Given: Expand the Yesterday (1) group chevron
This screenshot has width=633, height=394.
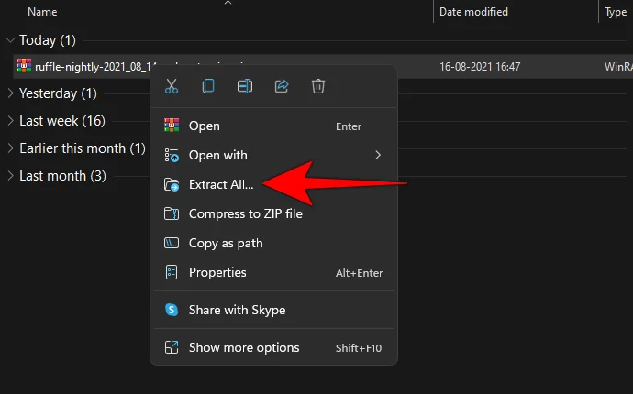Looking at the screenshot, I should (10, 93).
